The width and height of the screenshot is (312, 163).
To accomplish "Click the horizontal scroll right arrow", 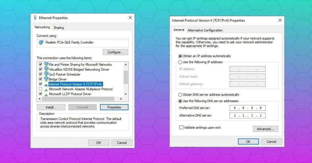I will pos(121,99).
